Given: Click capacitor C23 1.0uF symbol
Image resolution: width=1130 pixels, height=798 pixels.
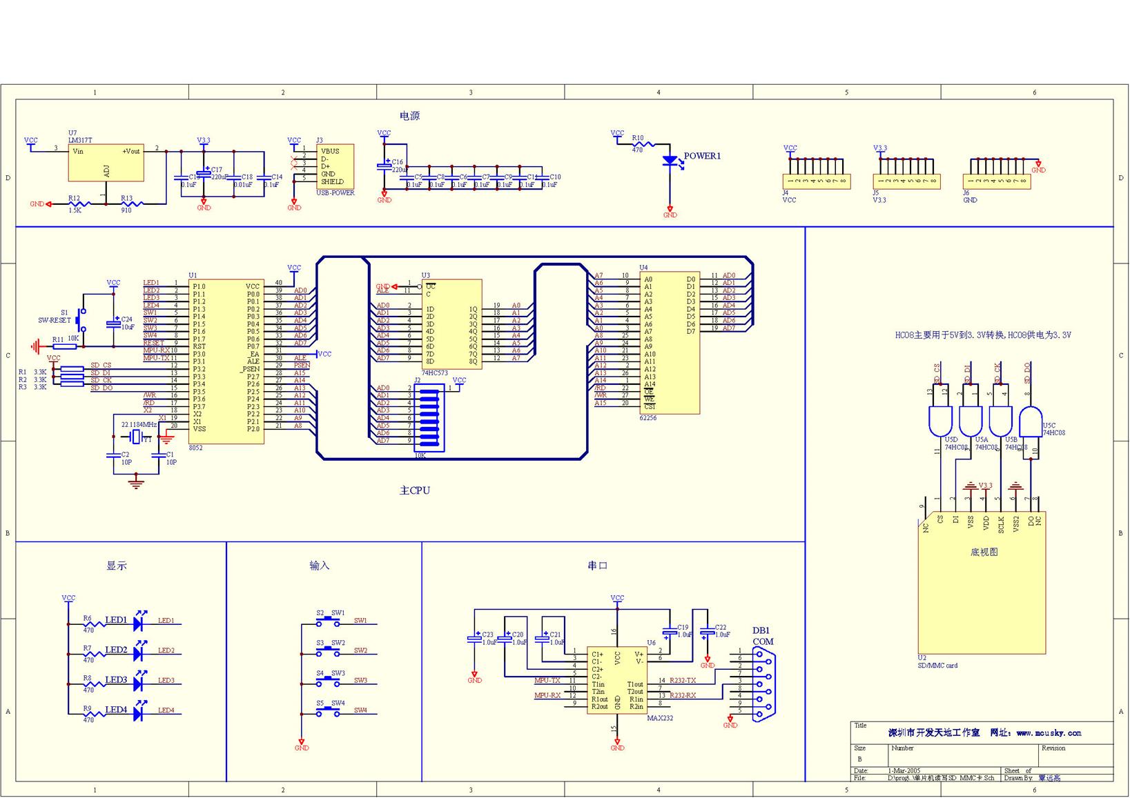Looking at the screenshot, I should point(474,639).
